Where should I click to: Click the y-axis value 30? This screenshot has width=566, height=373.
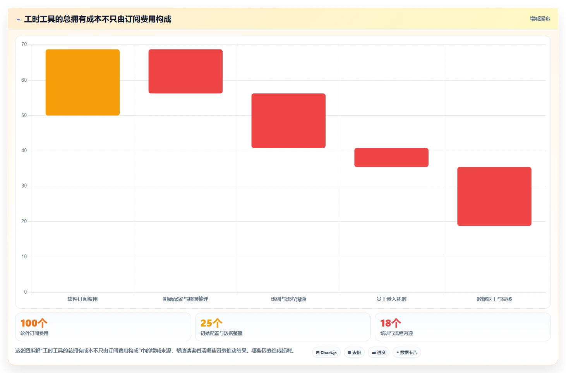tap(24, 186)
